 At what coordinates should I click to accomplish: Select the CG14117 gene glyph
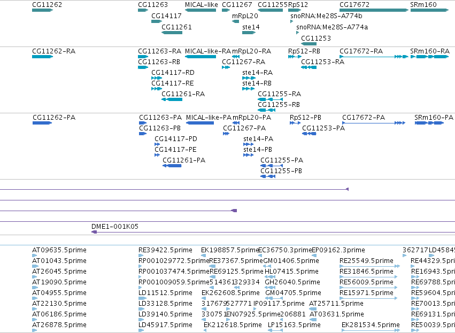(x=157, y=21)
